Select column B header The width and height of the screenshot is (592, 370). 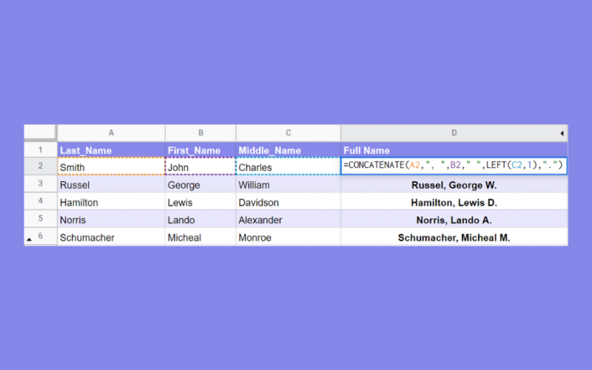[x=201, y=133]
